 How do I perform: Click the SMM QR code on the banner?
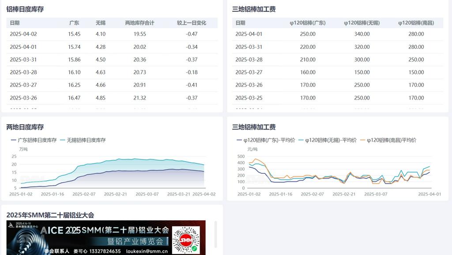(188, 240)
